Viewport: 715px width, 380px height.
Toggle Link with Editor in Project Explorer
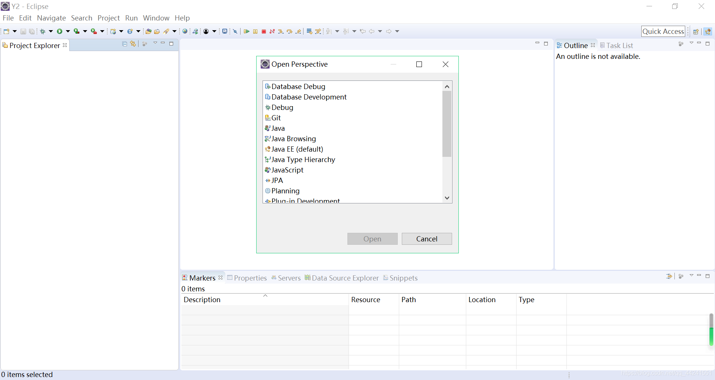click(x=133, y=44)
